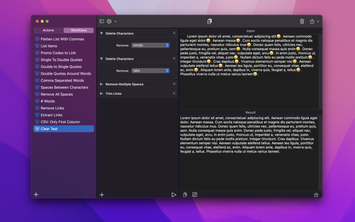
Task: Click the Share icon in the toolbar
Action: coord(312,21)
